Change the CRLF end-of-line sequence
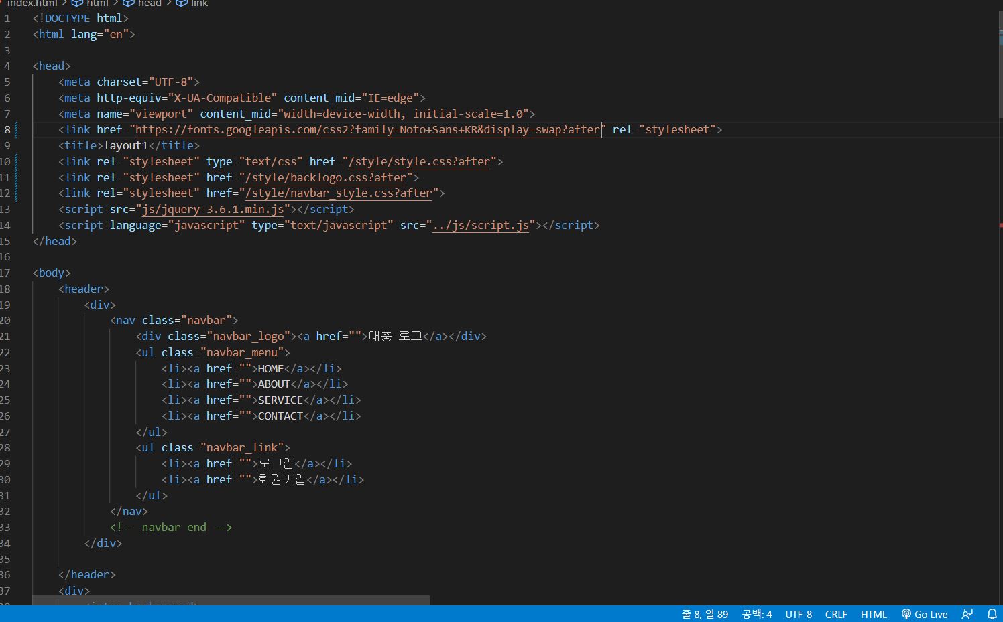This screenshot has height=622, width=1003. 836,614
